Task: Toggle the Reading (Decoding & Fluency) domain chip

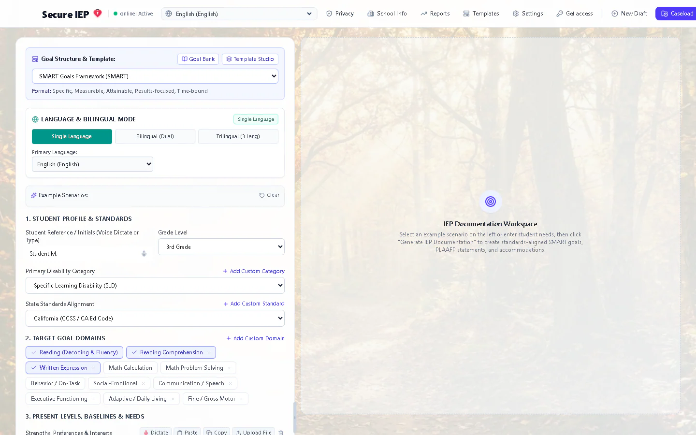Action: click(74, 352)
